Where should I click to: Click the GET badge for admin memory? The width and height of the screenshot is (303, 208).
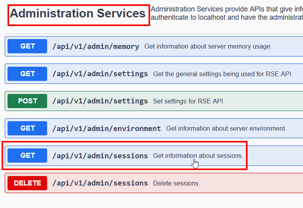tap(27, 46)
